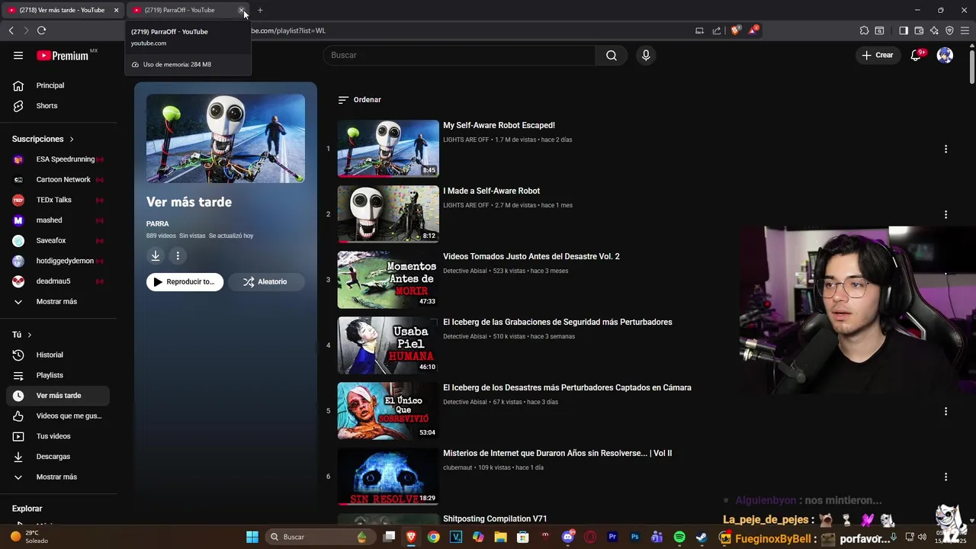The height and width of the screenshot is (549, 976).
Task: Open Brave Shields icon in address bar
Action: (735, 30)
